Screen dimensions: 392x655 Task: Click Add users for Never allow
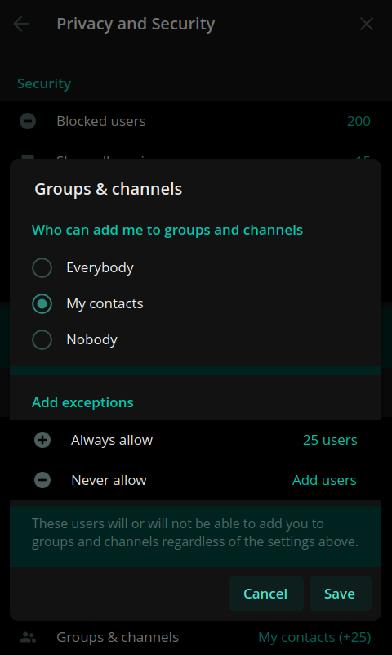coord(324,480)
